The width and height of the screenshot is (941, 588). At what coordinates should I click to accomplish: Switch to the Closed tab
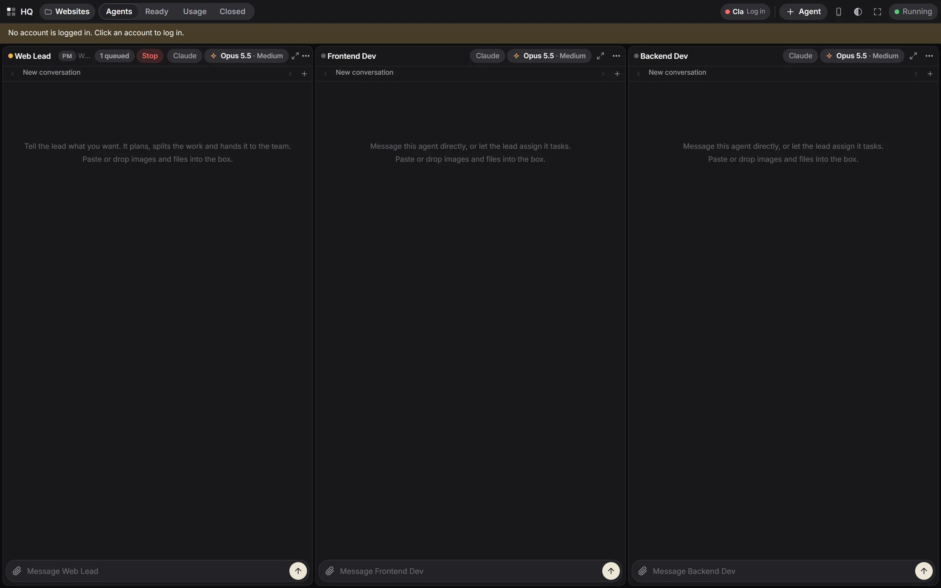pyautogui.click(x=232, y=12)
